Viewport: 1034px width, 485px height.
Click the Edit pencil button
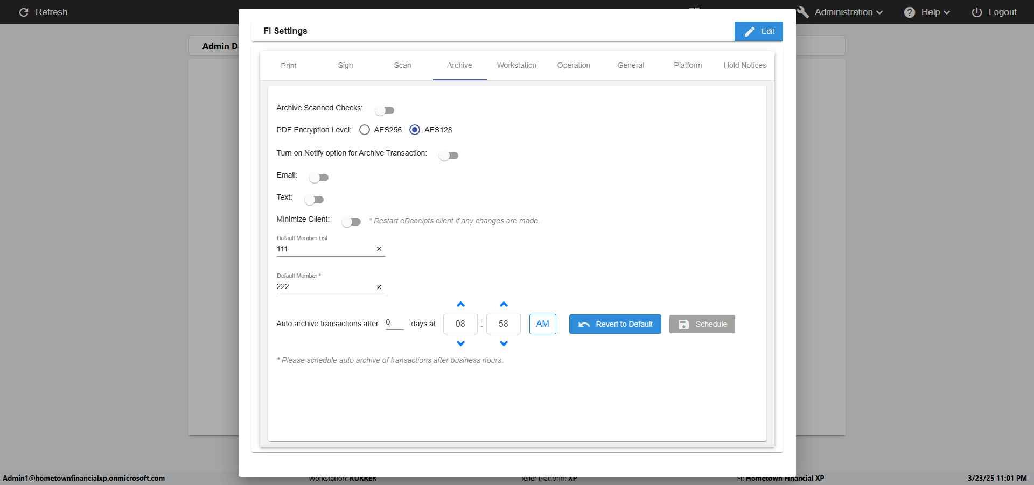[x=758, y=31]
